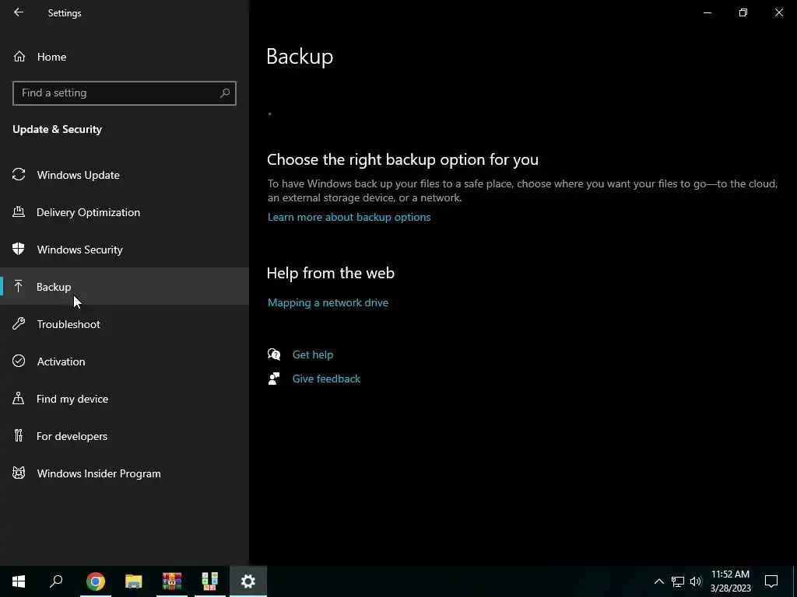The height and width of the screenshot is (597, 797).
Task: Open the fourth taskbar app with colorful tiles
Action: 210,581
